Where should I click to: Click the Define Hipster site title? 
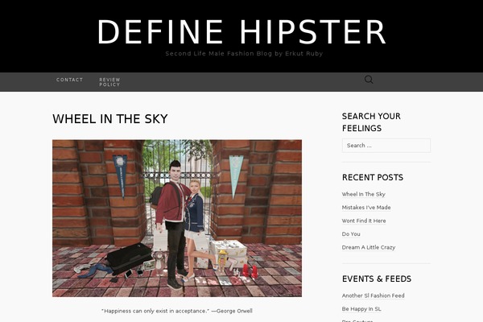(242, 32)
